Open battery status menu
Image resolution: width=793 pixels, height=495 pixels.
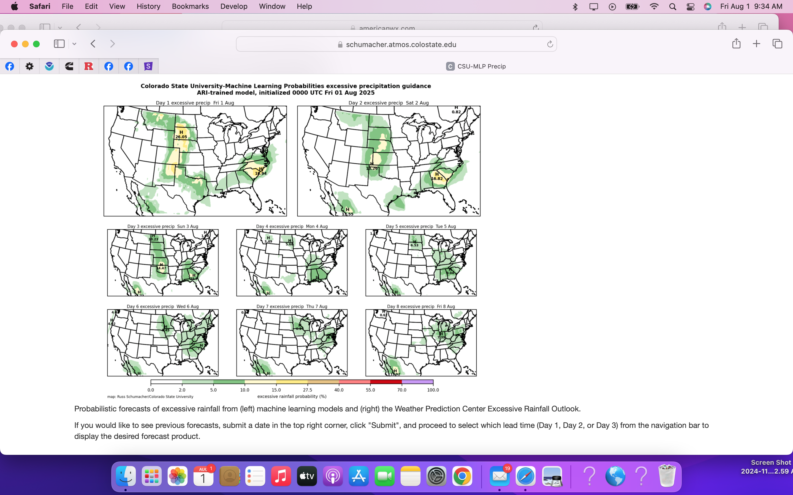click(632, 7)
